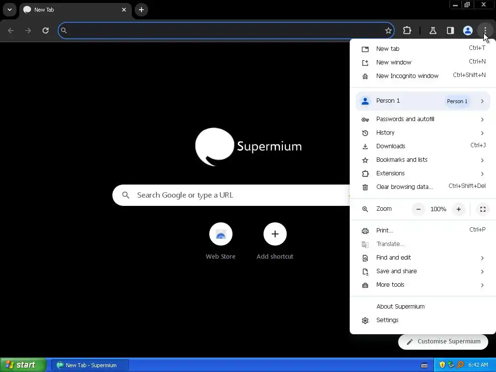Increase zoom with the plus button

458,209
